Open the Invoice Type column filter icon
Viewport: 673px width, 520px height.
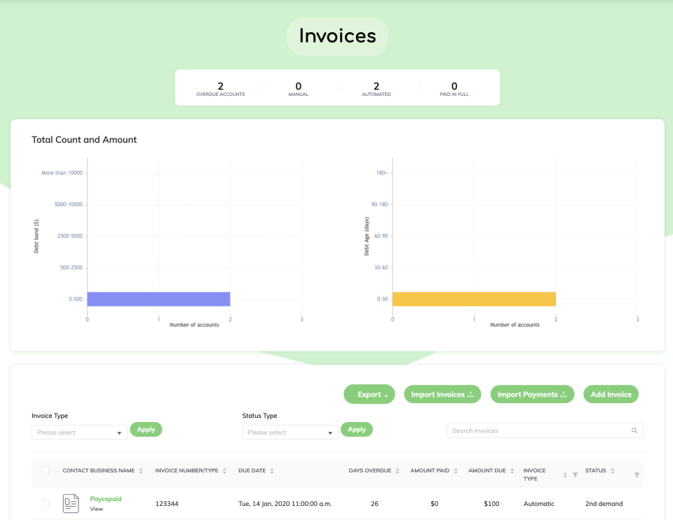pyautogui.click(x=575, y=475)
